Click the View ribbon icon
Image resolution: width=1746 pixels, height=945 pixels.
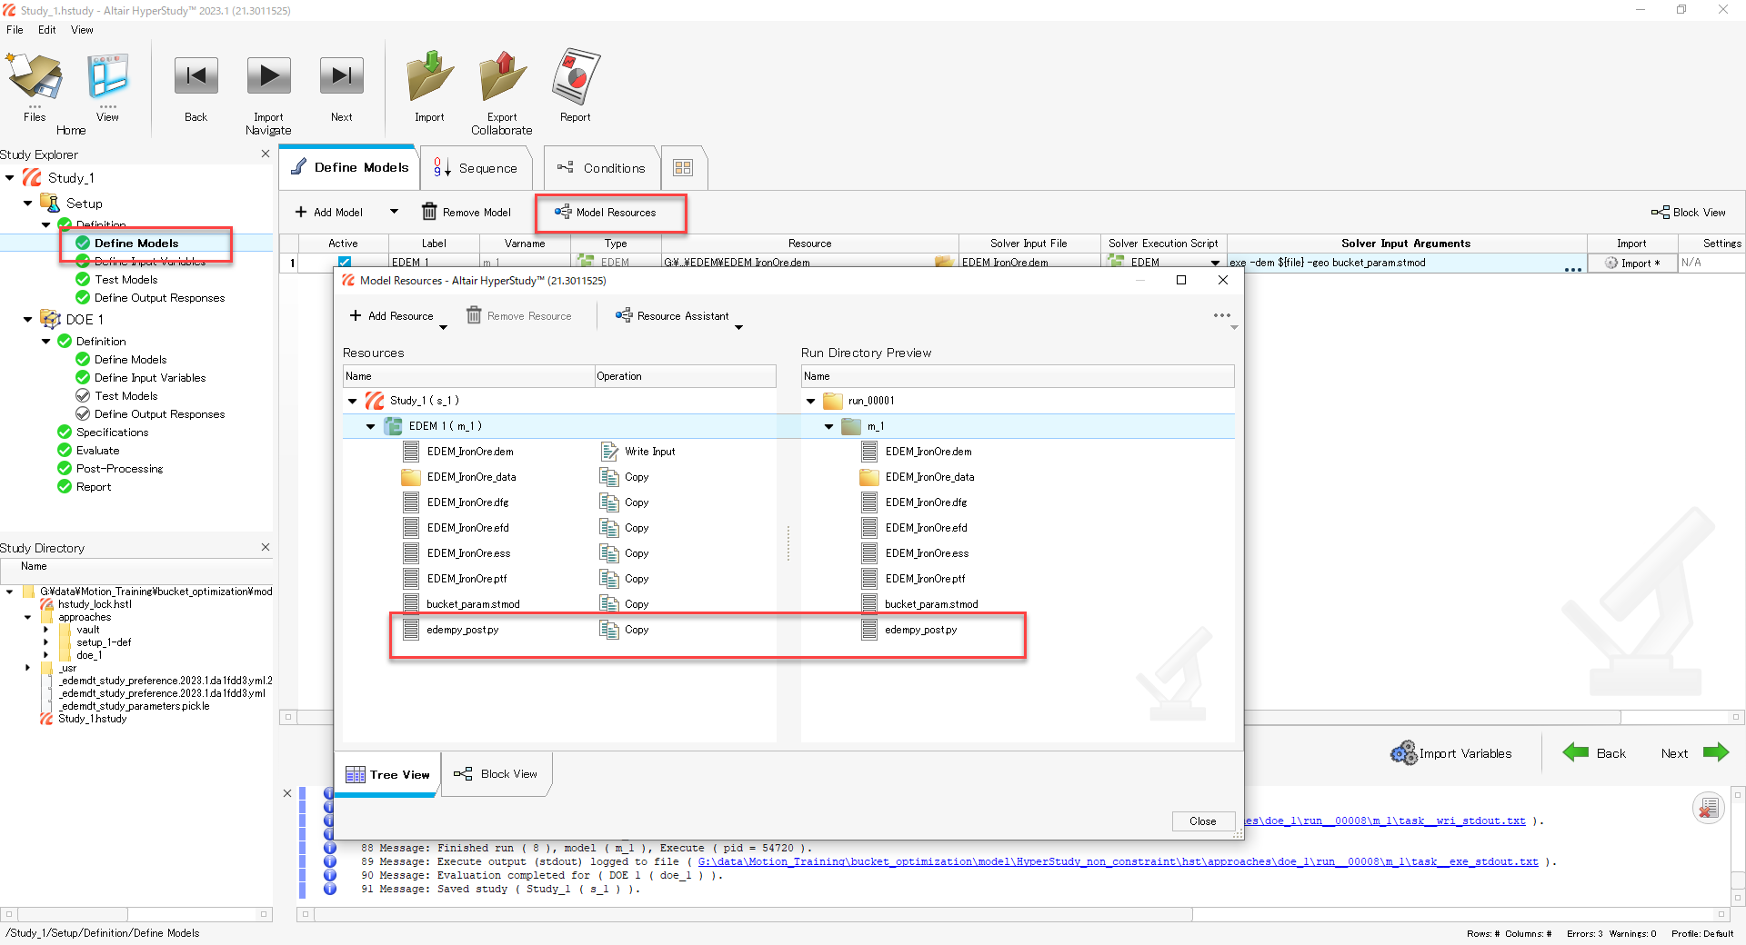tap(107, 76)
